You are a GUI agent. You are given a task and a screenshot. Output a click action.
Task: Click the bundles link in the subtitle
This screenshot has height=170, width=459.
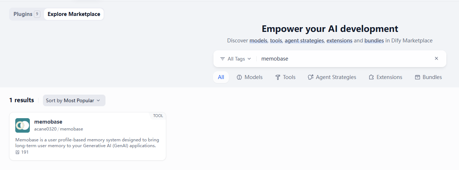tap(374, 41)
